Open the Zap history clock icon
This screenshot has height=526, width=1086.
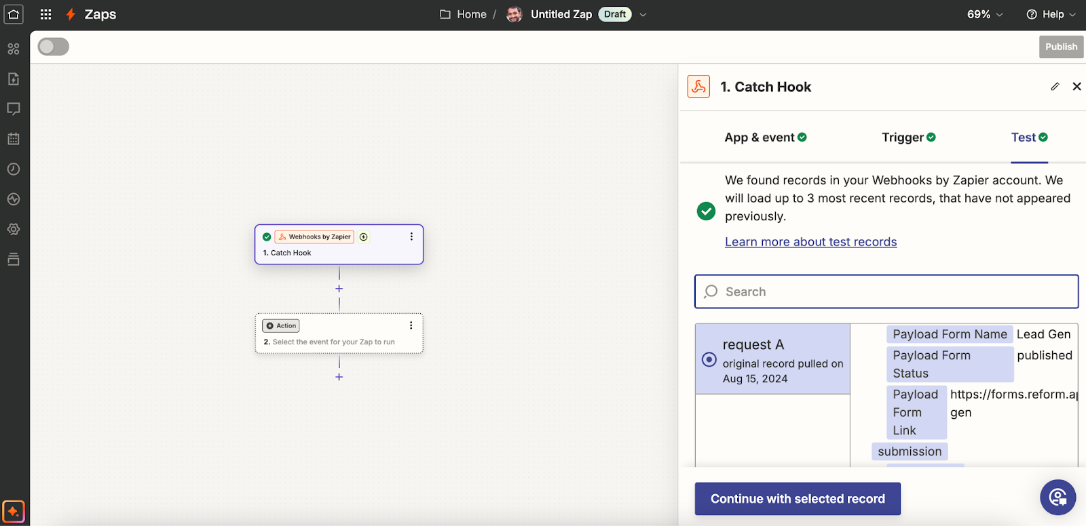(14, 169)
